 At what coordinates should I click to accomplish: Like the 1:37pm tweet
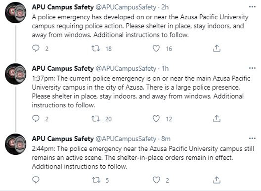tap(156, 119)
